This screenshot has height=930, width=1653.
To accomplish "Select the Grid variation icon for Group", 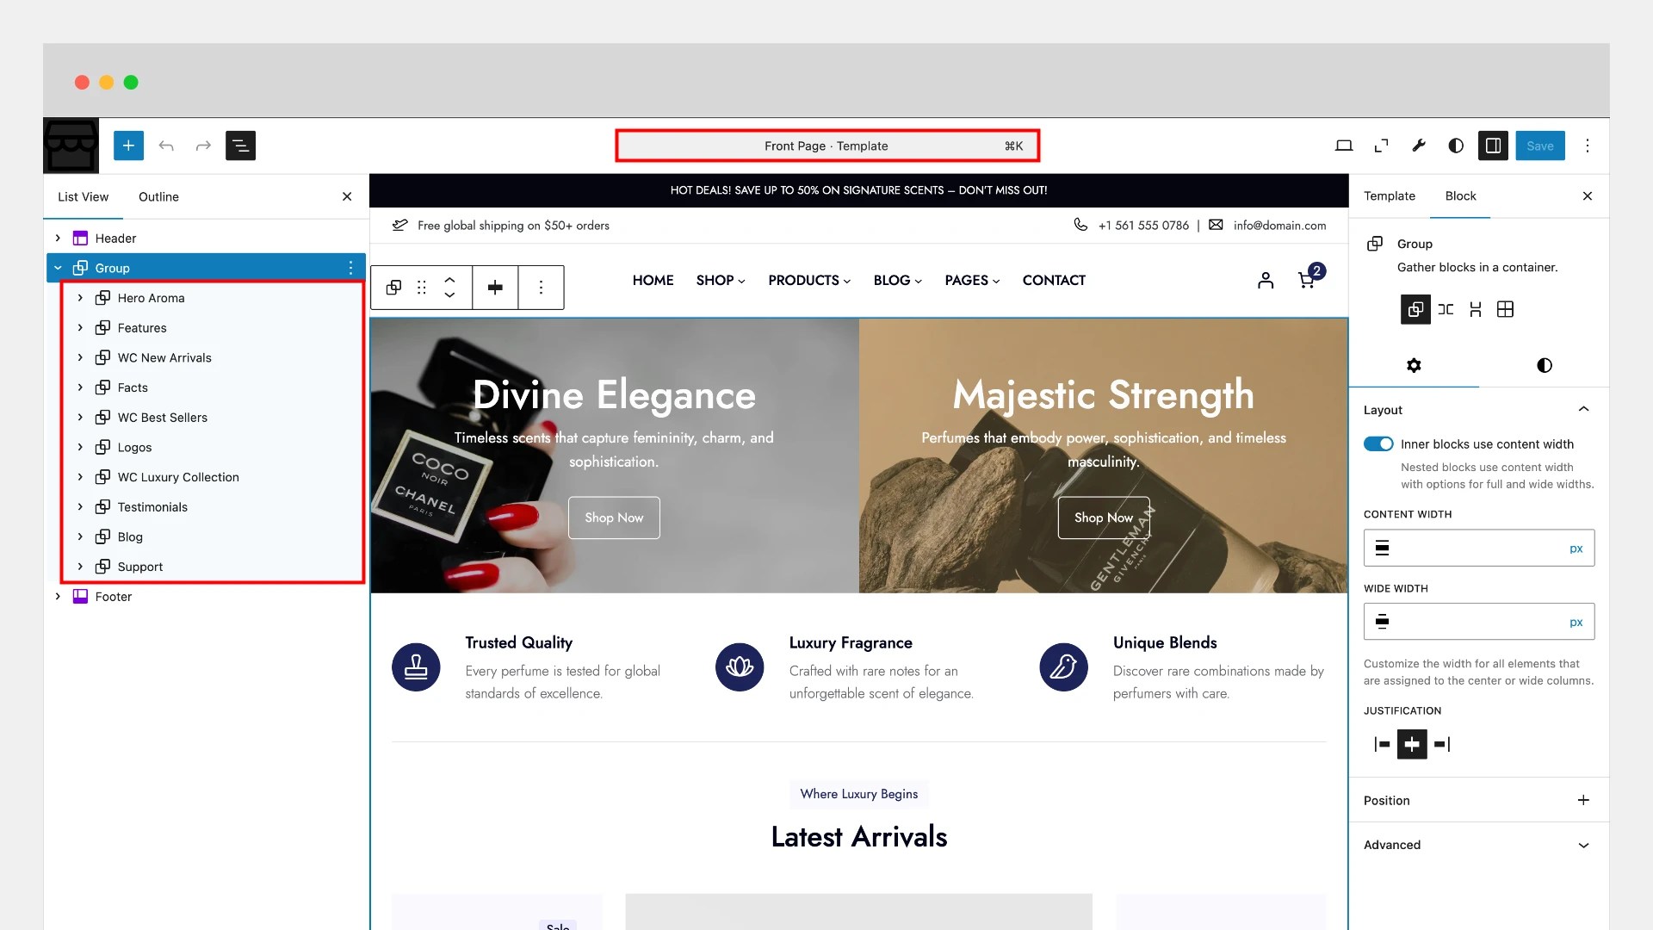I will (1505, 309).
